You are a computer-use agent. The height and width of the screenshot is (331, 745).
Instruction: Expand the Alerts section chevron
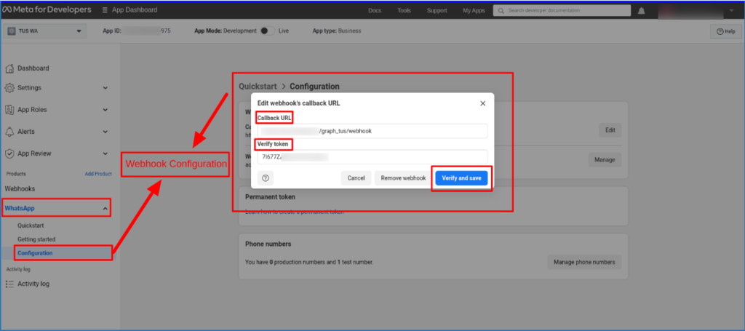(105, 132)
